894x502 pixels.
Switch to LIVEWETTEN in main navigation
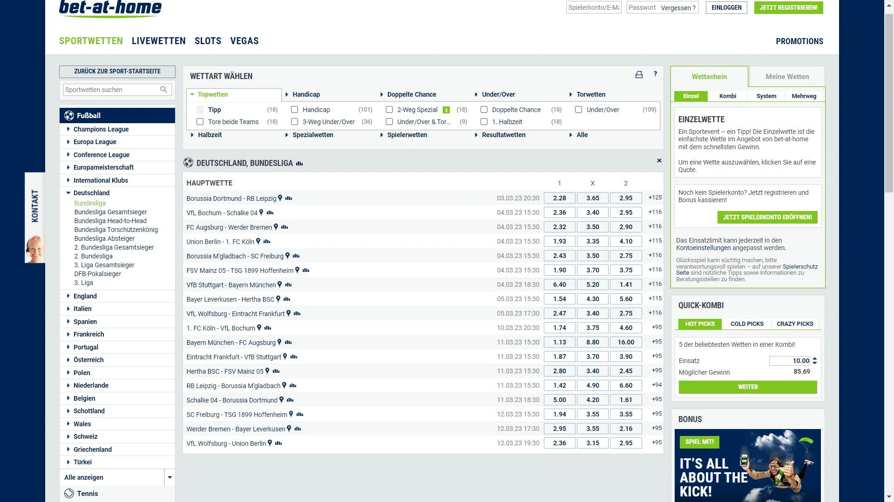tap(159, 41)
